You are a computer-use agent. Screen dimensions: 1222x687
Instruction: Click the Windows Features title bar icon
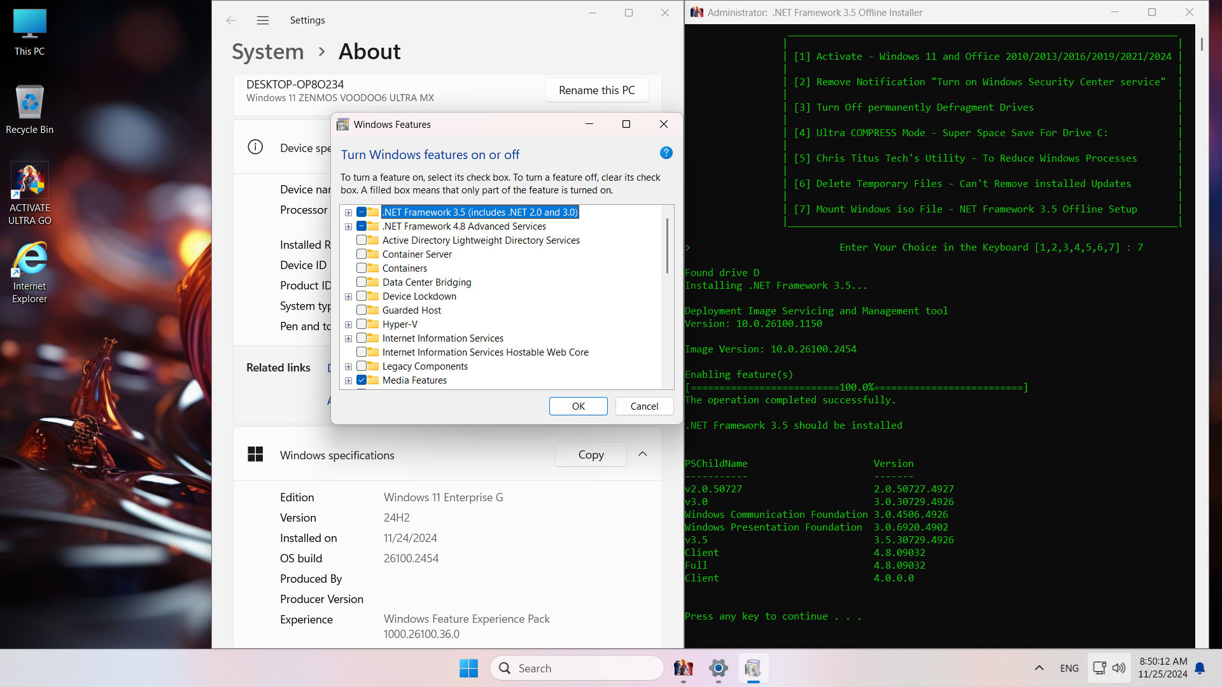coord(342,124)
